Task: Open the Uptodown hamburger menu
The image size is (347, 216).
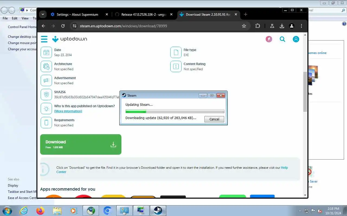Action: point(44,39)
